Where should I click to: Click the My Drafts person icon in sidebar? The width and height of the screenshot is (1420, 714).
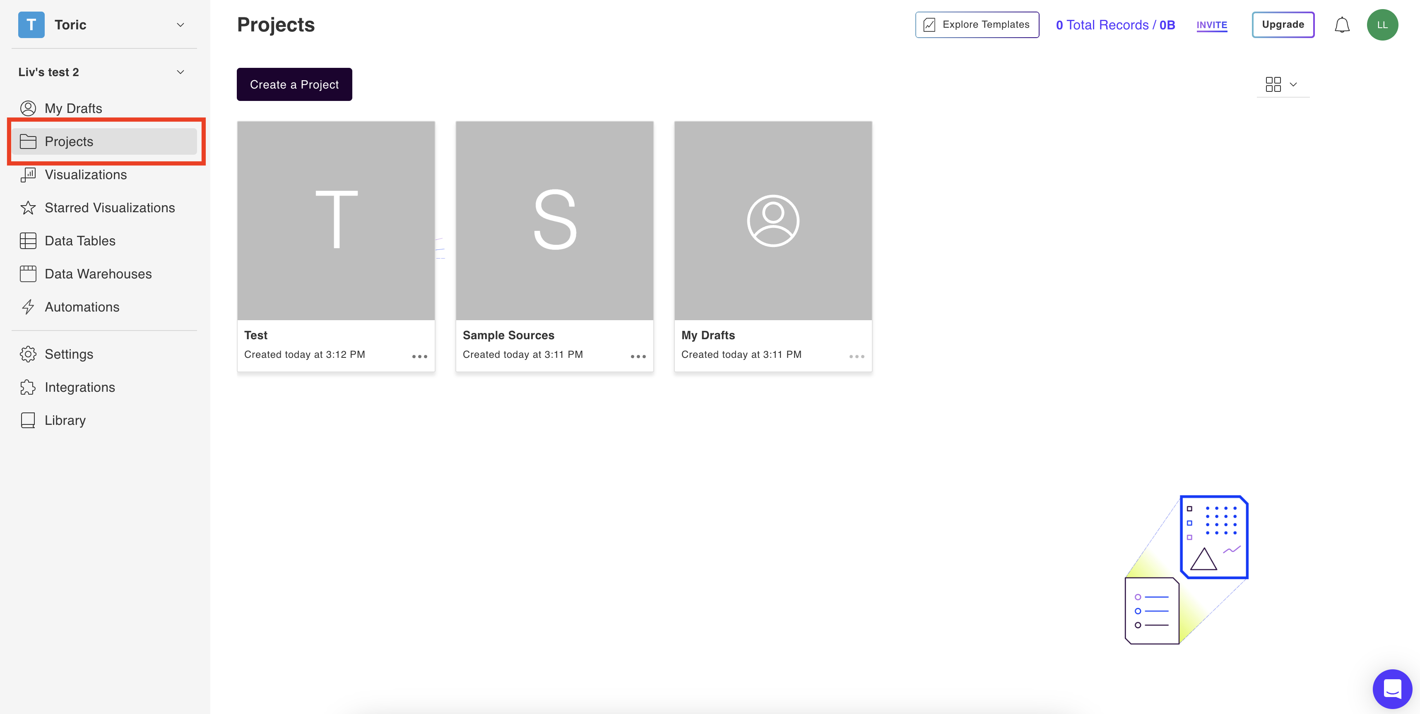[x=28, y=108]
